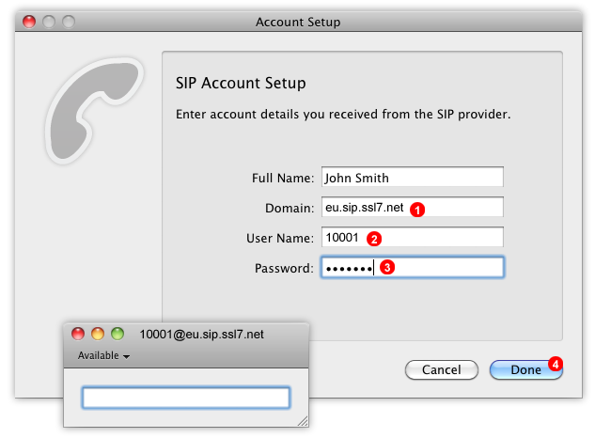Click the Password: label
This screenshot has height=438, width=595.
coord(284,268)
